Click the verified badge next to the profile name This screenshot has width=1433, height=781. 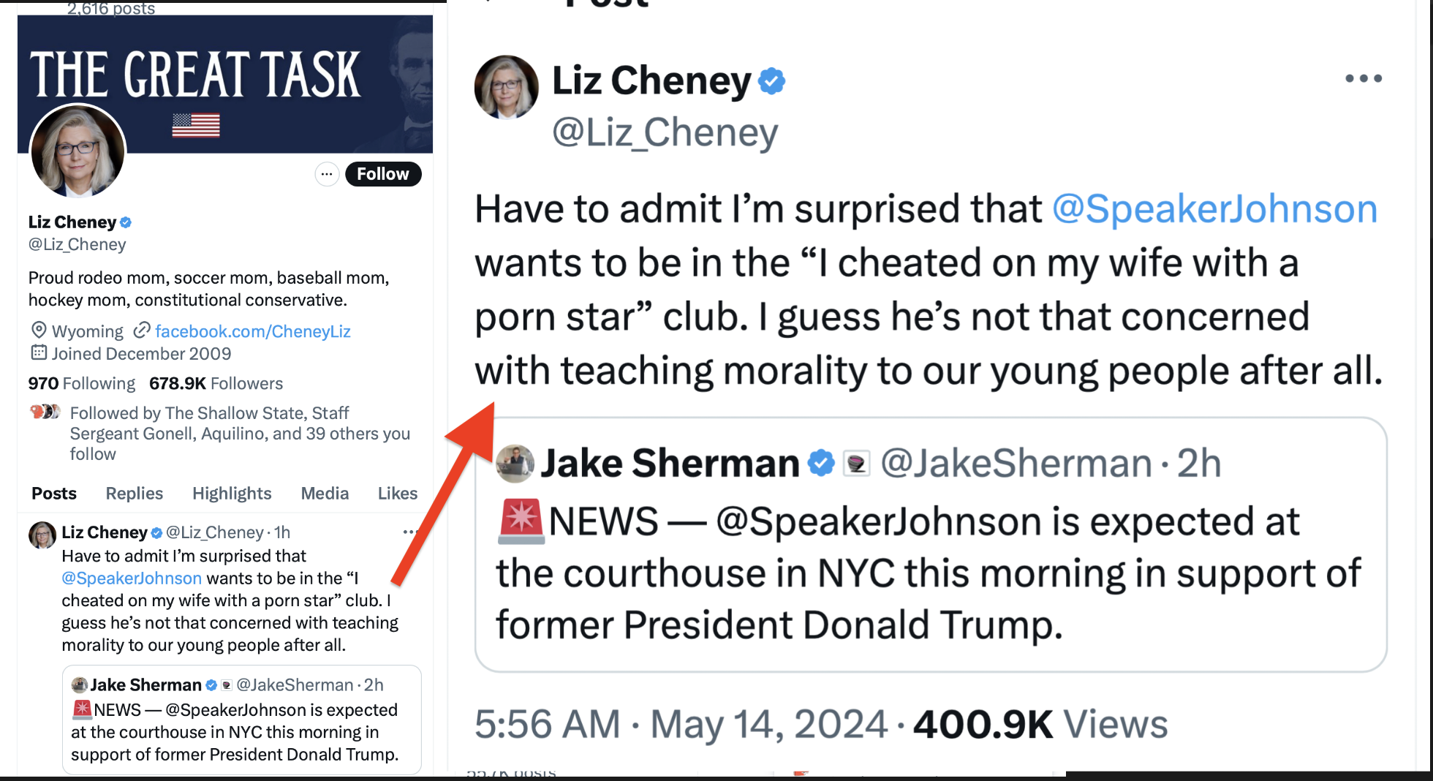coord(126,222)
